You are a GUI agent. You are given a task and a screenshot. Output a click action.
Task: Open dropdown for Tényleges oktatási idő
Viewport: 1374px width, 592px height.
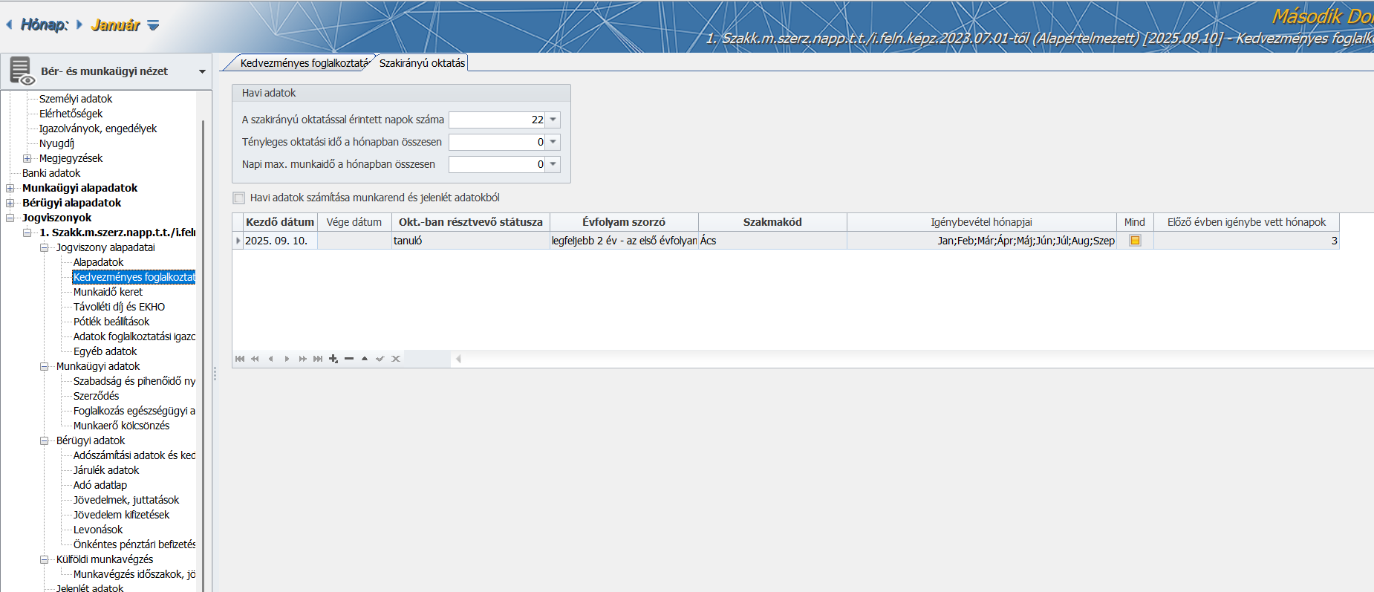click(x=553, y=142)
